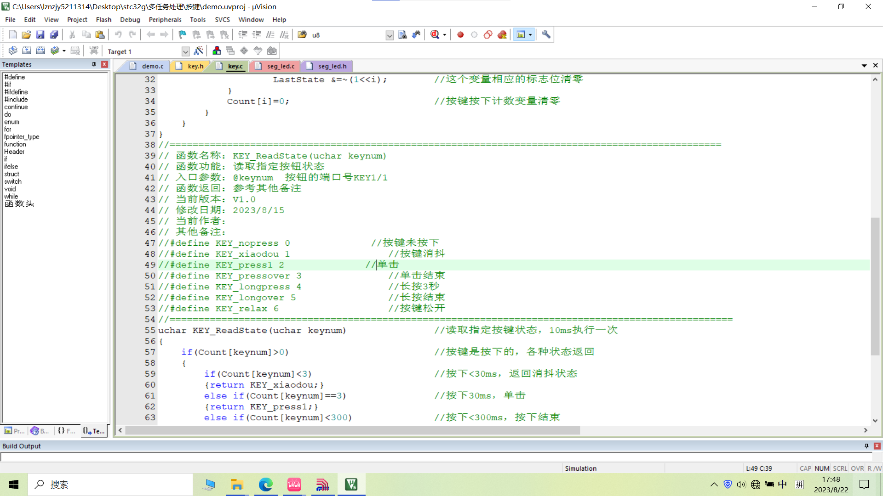Click the Redo arrow icon
The image size is (883, 496).
pos(132,34)
